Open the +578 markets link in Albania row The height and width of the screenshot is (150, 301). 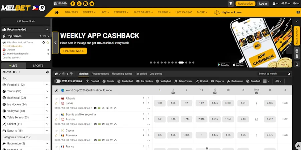[285, 103]
